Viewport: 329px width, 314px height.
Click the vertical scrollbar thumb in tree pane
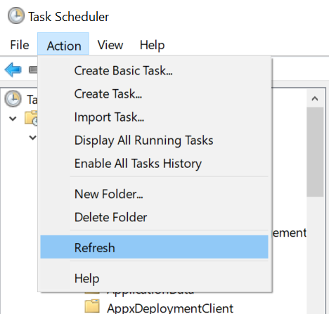315,152
